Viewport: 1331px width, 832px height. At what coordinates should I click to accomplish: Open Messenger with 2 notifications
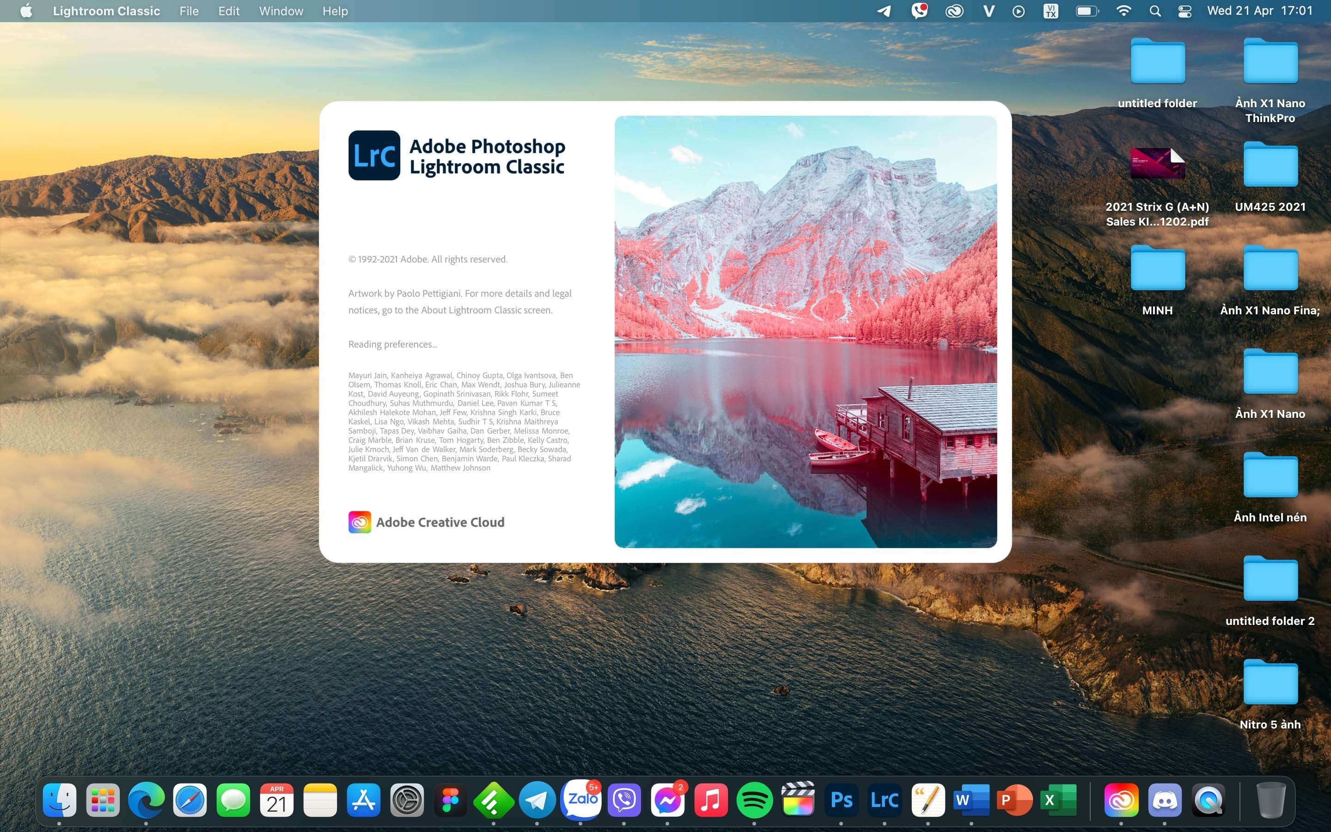click(667, 800)
